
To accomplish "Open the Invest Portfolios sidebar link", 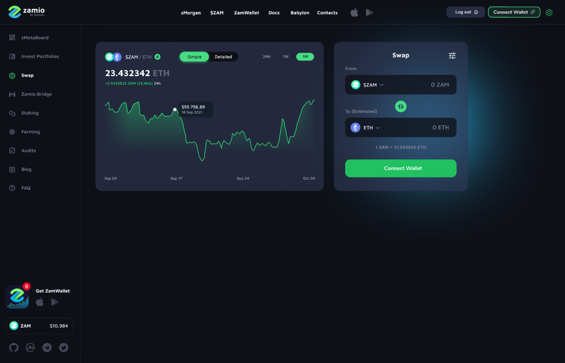I will 40,56.
